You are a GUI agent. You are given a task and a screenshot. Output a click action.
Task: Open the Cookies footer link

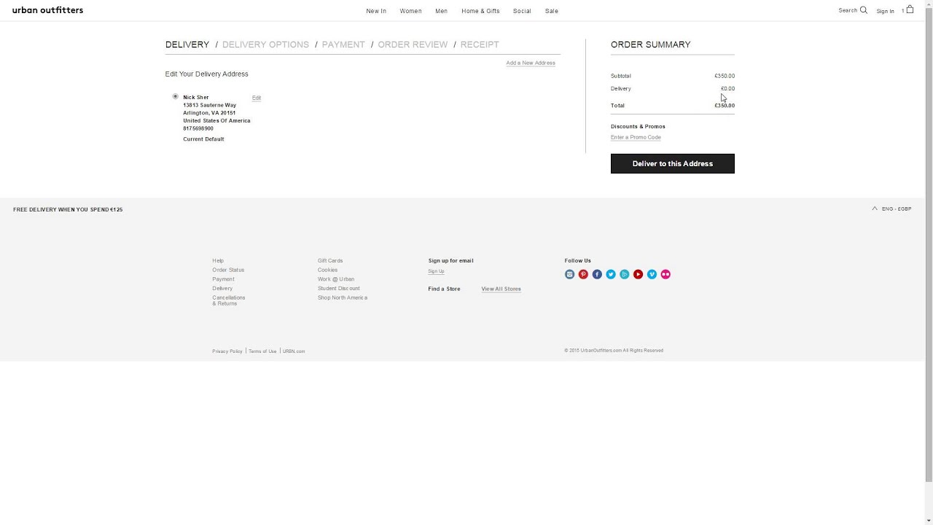(x=327, y=270)
